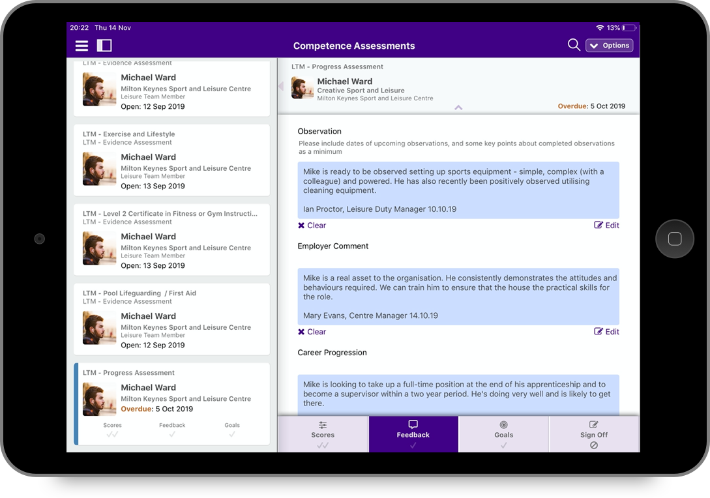Image resolution: width=710 pixels, height=498 pixels.
Task: Select Open: 13 Sep 2019 in Exercise and Lifestyle card
Action: pyautogui.click(x=153, y=186)
